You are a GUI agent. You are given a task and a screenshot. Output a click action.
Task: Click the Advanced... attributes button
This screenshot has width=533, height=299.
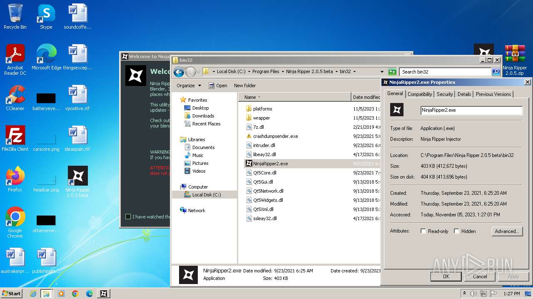[x=507, y=231]
